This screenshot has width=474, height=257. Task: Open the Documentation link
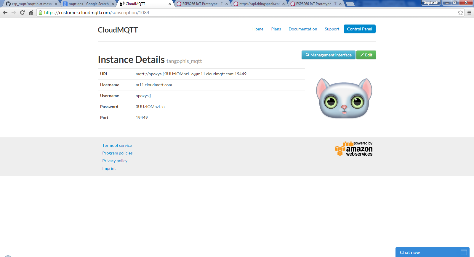click(x=303, y=29)
